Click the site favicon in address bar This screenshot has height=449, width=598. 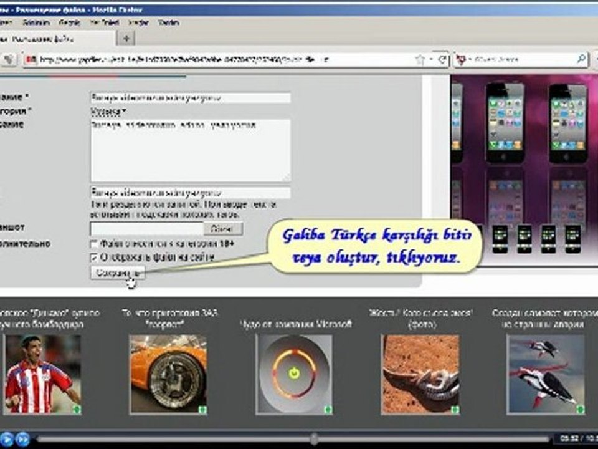[31, 60]
